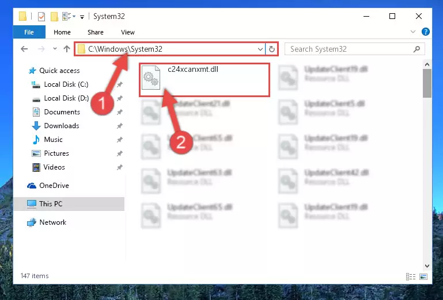Click the pin icon beside Videos

(120, 167)
